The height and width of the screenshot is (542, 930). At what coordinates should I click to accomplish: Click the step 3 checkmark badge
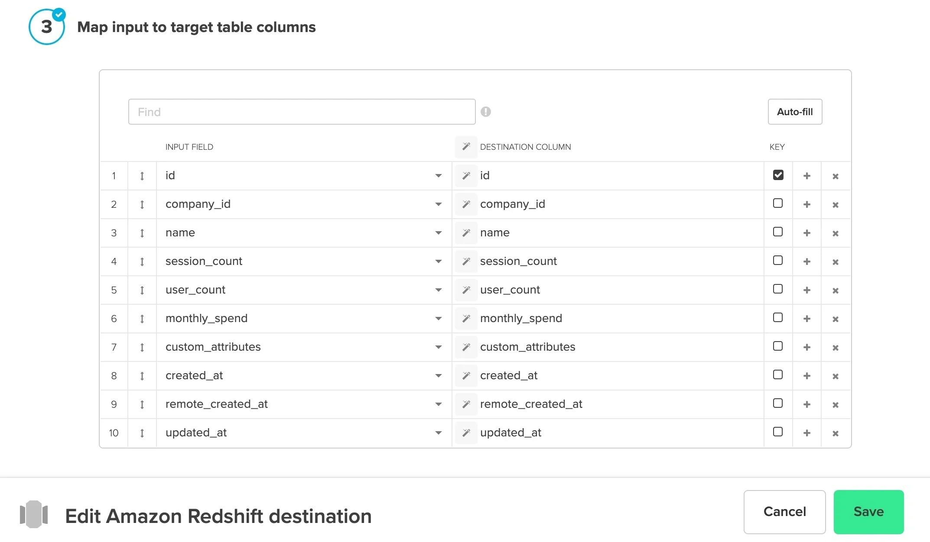[58, 14]
